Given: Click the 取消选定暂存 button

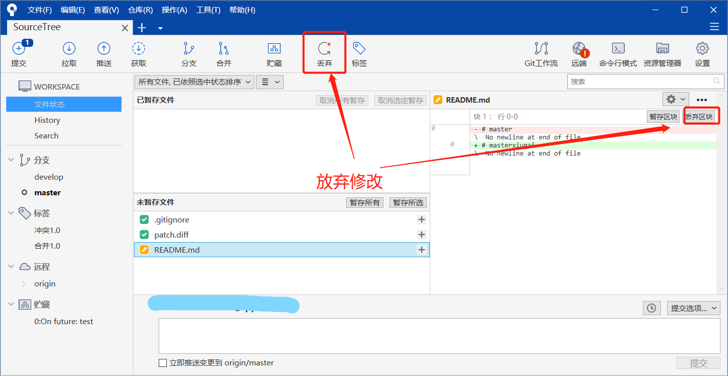Looking at the screenshot, I should (x=401, y=100).
